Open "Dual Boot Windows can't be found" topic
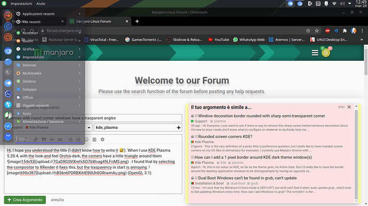Image resolution: width=368 pixels, height=206 pixels. point(247,178)
